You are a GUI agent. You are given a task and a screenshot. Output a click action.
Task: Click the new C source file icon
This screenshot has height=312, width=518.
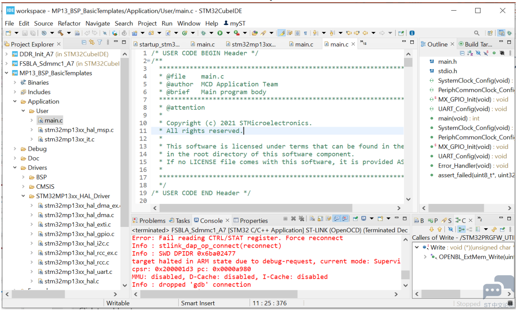pyautogui.click(x=168, y=33)
